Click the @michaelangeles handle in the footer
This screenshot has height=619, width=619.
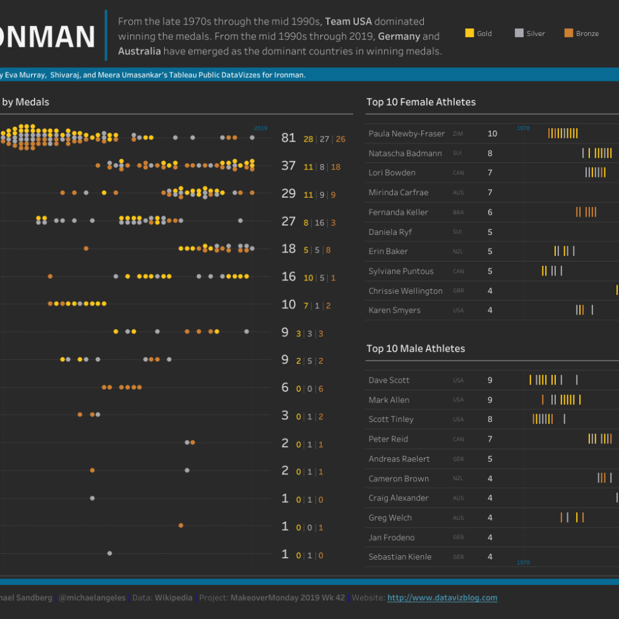point(93,598)
